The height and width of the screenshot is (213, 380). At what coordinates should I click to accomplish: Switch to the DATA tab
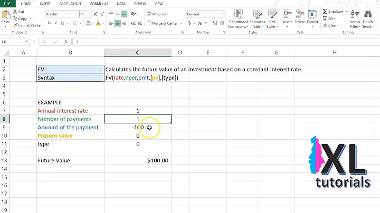point(121,4)
